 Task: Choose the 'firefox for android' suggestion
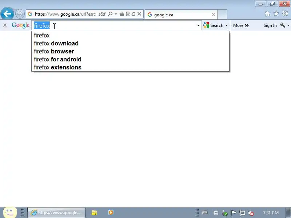(x=130, y=59)
